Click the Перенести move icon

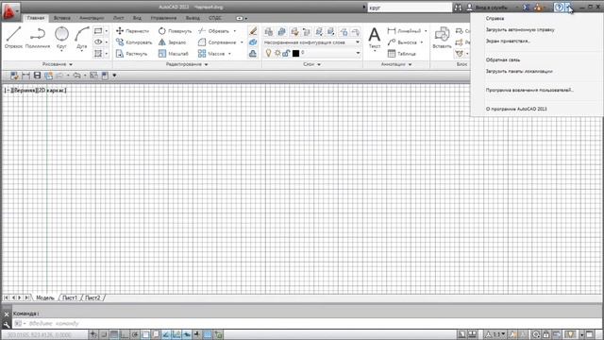[x=120, y=31]
